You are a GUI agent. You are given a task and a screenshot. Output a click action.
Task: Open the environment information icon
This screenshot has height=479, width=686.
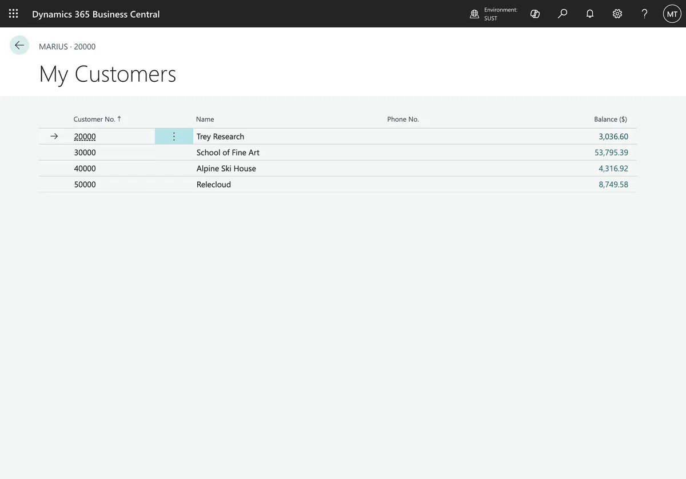pyautogui.click(x=474, y=14)
